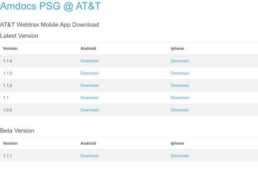This screenshot has height=193, width=258.
Task: Download iPhone version 1.1.4
Action: coord(180,61)
